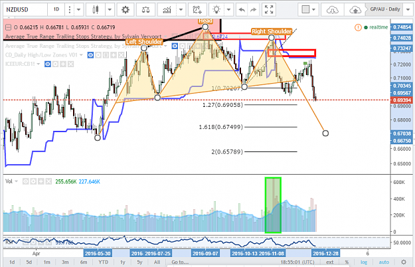Click the compare symbols scales icon
Screen dimensions: 415x267
(145, 10)
